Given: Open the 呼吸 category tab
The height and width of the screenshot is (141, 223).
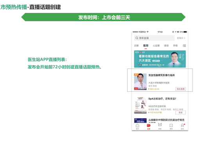Looking at the screenshot, I should [x=175, y=45].
